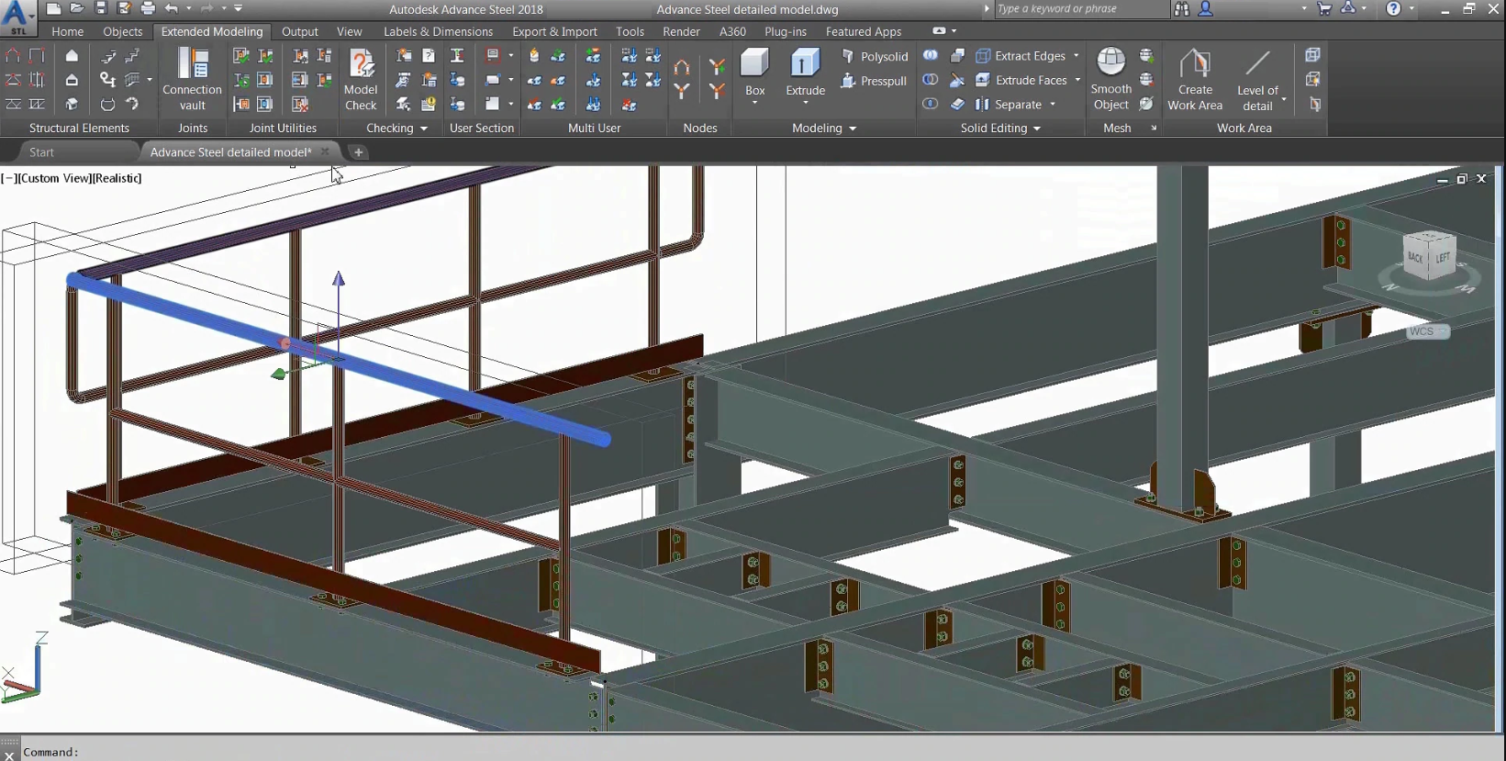Screen dimensions: 1506x761
Task: Click the Extract Edges tool
Action: point(1021,56)
